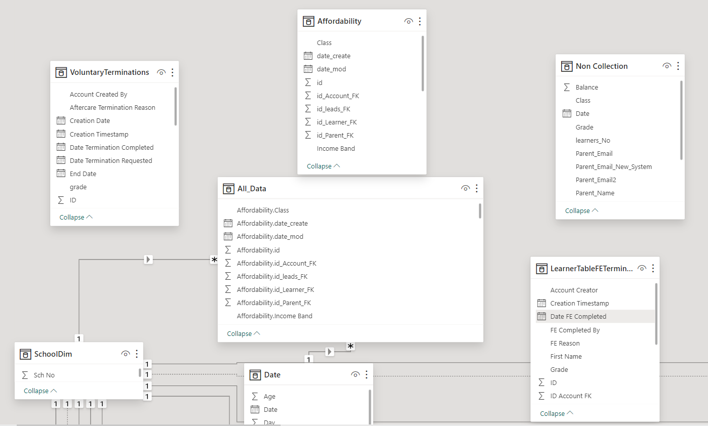Open more options for Affordability table
The height and width of the screenshot is (426, 708).
coord(420,21)
